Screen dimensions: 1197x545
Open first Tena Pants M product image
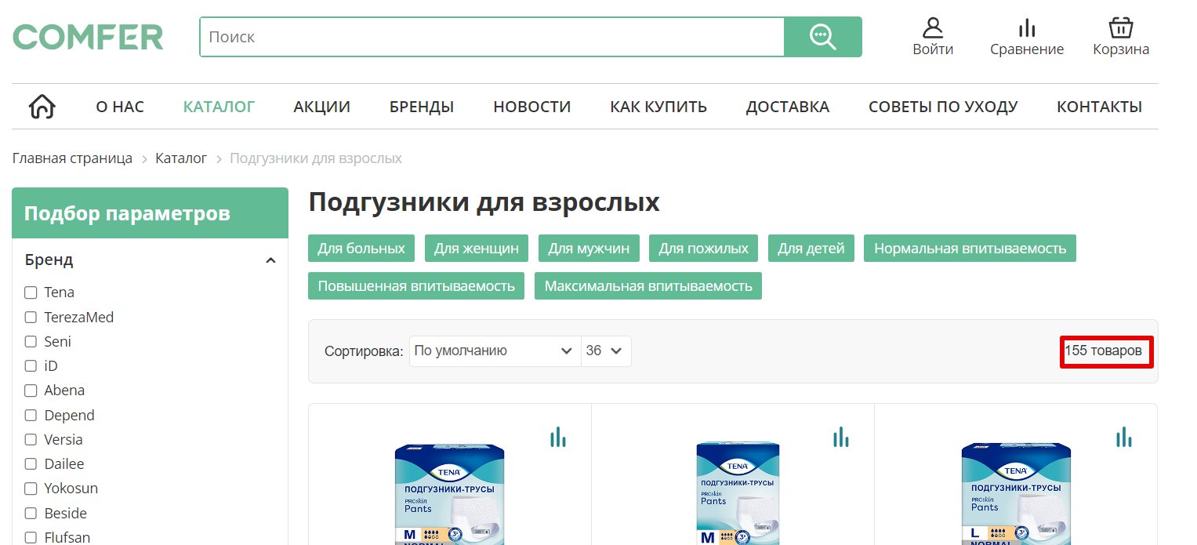(x=450, y=494)
